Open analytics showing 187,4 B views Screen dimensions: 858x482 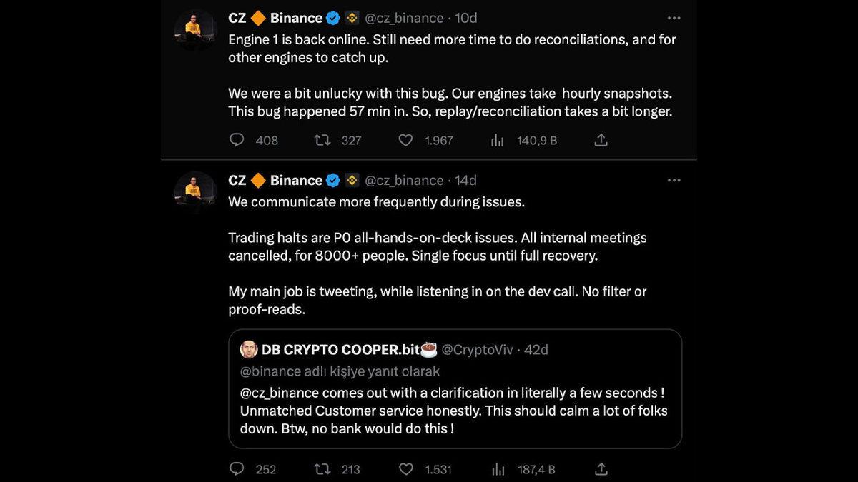pos(497,469)
